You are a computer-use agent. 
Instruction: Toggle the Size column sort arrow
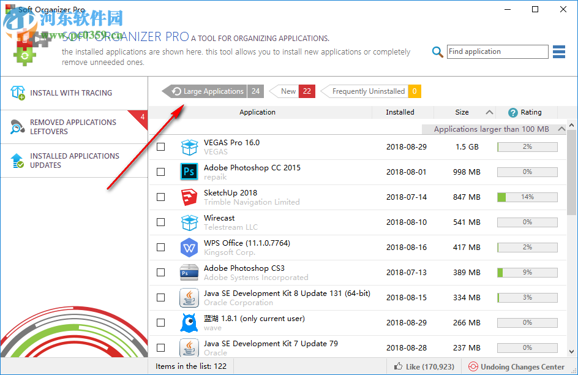[x=489, y=112]
